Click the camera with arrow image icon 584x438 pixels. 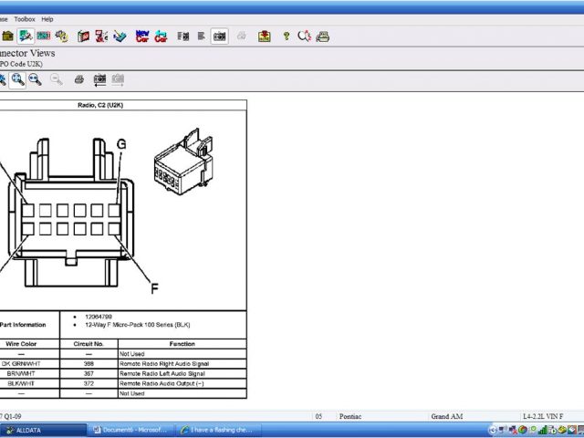point(99,80)
